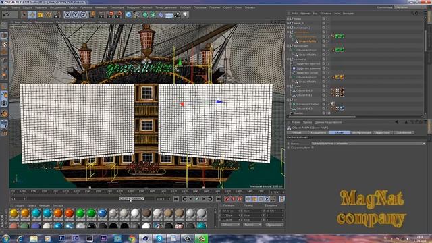Screen dimensions: 432x243
Task: Toggle the Z axis lock
Action: click(84, 15)
